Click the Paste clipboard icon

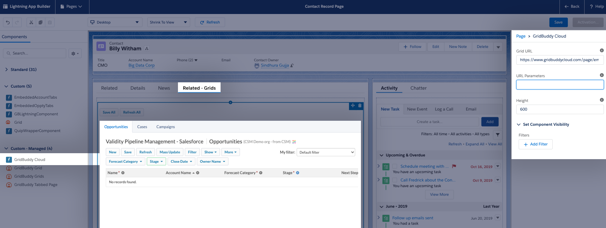point(50,22)
